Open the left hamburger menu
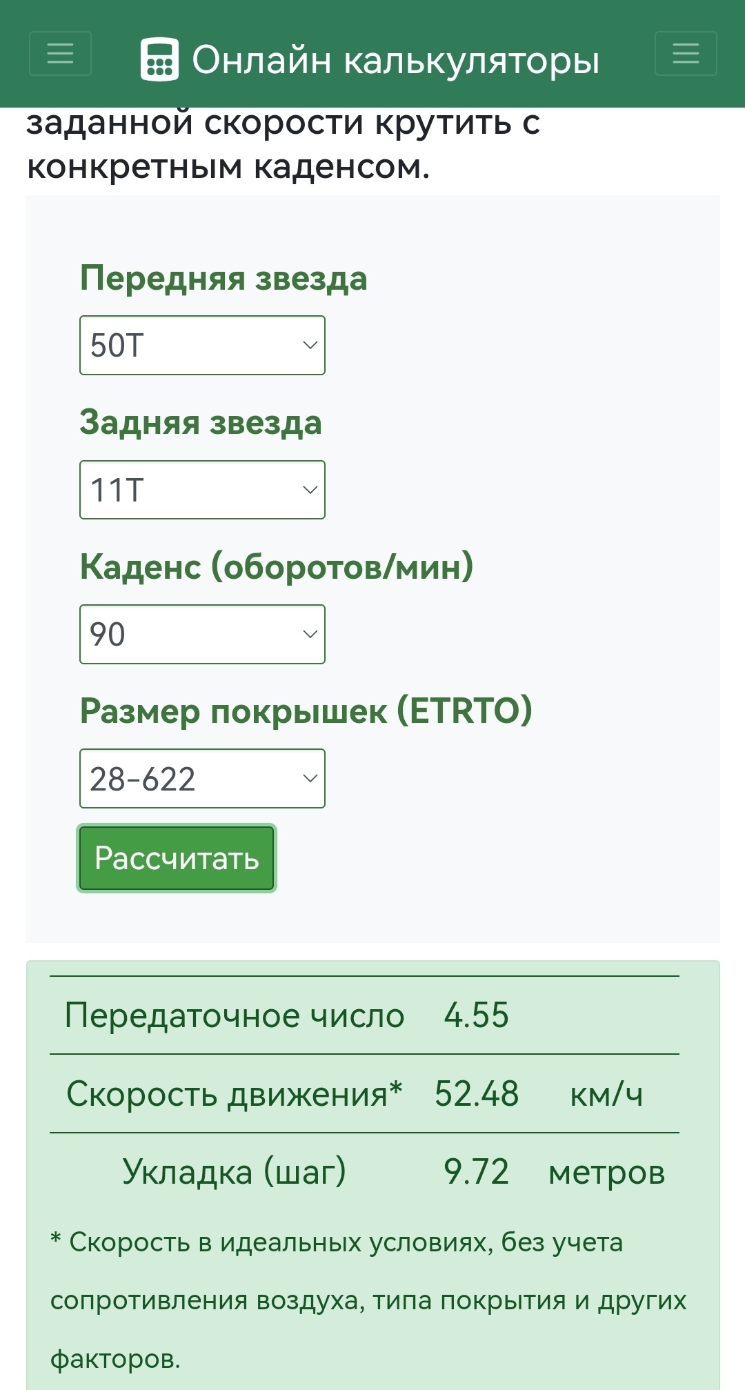The height and width of the screenshot is (1390, 745). coord(60,53)
